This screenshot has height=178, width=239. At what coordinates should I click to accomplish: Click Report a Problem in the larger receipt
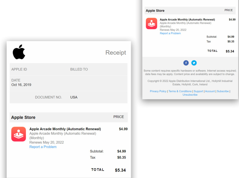click(43, 147)
